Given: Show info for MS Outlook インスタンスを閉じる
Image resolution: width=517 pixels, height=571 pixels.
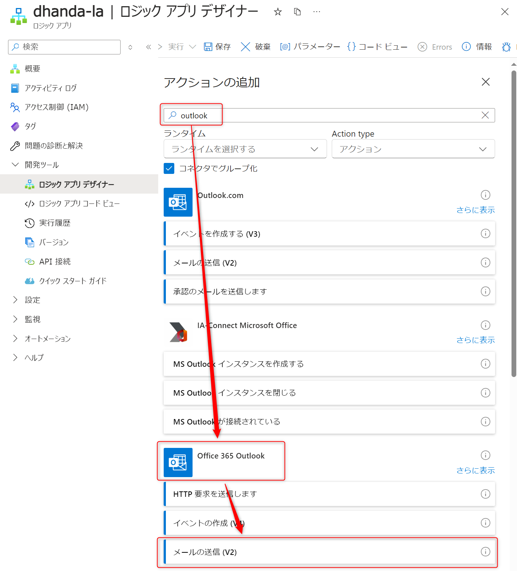Looking at the screenshot, I should pyautogui.click(x=485, y=393).
